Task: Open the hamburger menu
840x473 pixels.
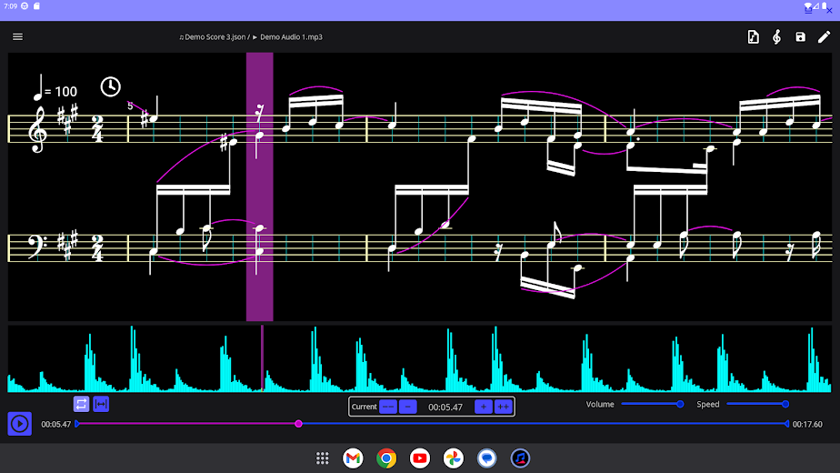Action: (x=17, y=37)
